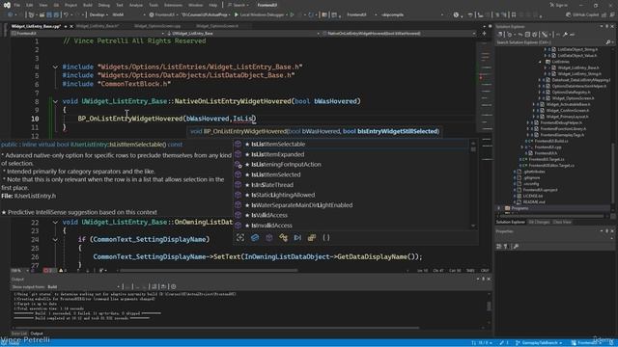Screen dimensions: 618x347
Task: Select README.md in Solution Explorer
Action: point(534,202)
